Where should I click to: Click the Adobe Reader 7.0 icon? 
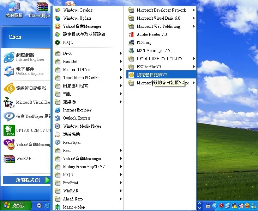point(131,34)
